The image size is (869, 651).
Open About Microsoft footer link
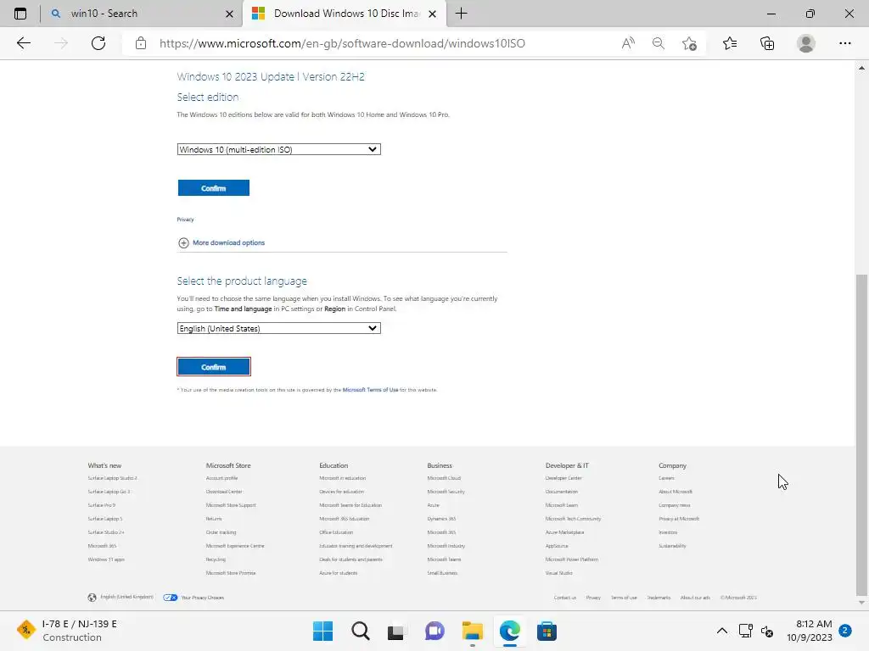click(676, 492)
